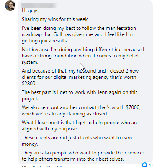Viewport: 157px width, 167px height.
Task: Click the "$2800" amount text
Action: pyautogui.click(x=29, y=83)
